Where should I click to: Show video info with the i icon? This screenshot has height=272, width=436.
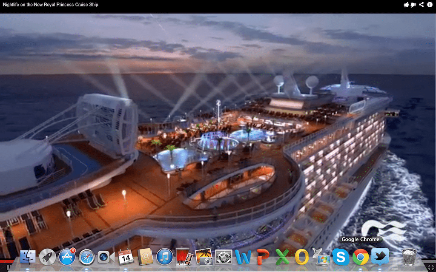click(x=430, y=4)
